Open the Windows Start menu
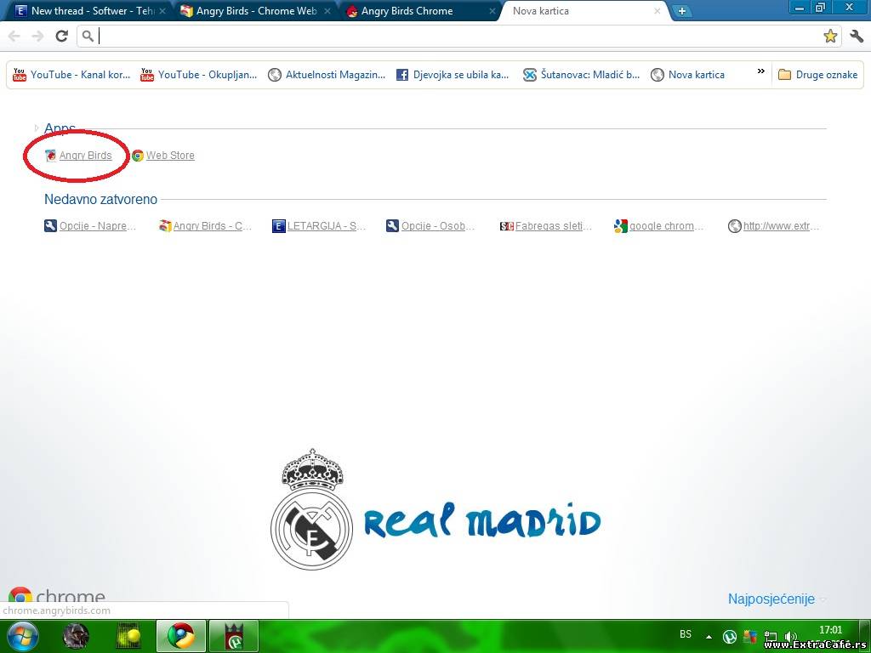 [23, 637]
